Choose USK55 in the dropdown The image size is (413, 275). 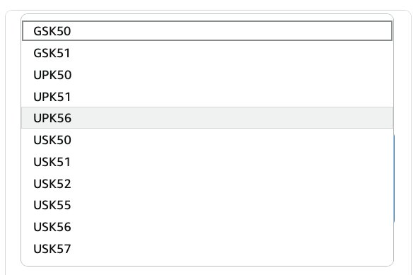click(207, 205)
